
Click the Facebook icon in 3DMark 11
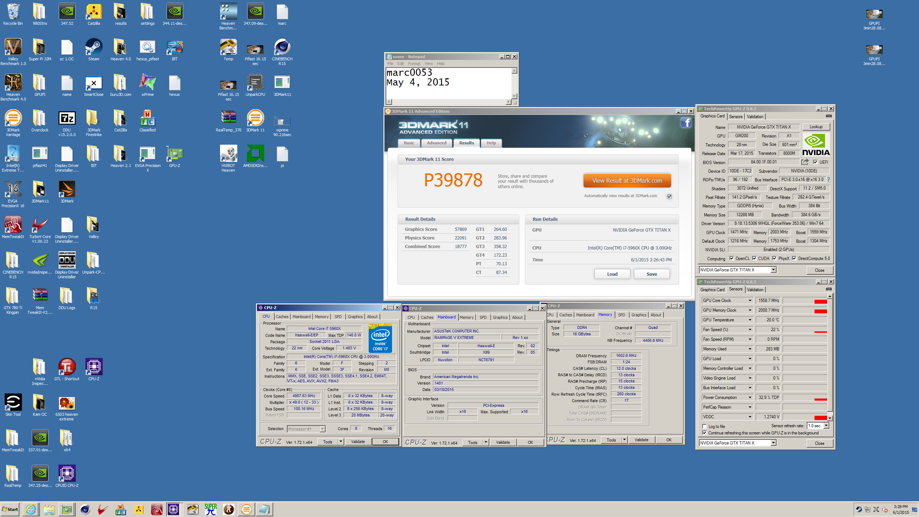(x=686, y=123)
